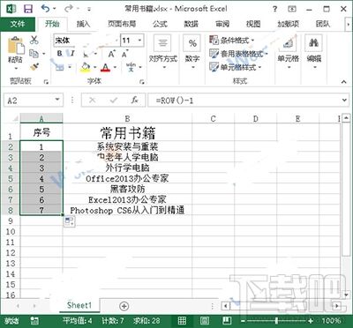Switch to the Insert (插入) tab
353x328 pixels.
pos(83,24)
